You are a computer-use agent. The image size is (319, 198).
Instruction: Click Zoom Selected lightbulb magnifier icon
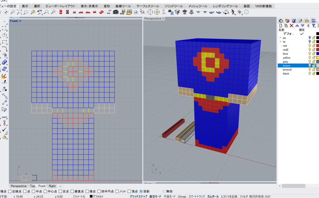(33, 12)
